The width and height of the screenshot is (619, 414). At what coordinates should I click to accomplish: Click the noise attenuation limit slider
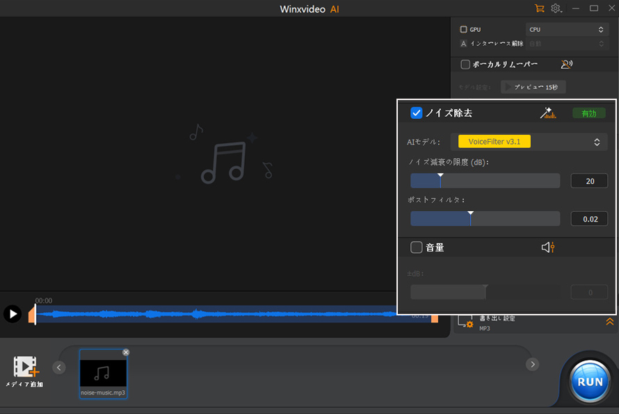click(x=485, y=181)
